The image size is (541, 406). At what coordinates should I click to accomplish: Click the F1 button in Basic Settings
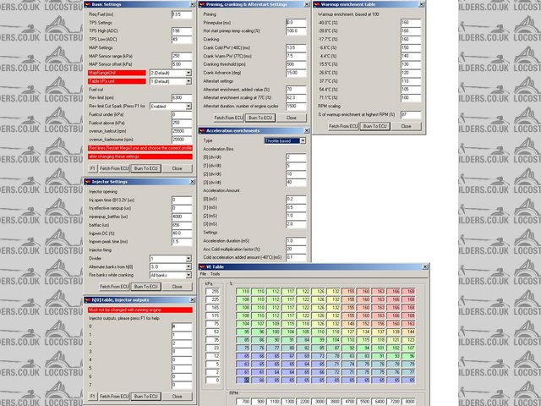(92, 168)
